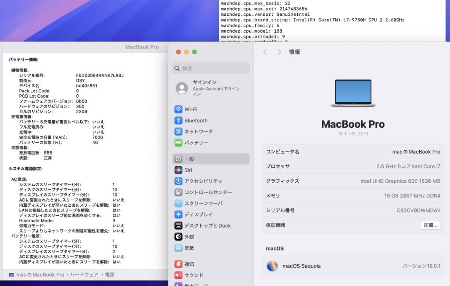Click battery serial F5D02064RANK7LRBJ
This screenshot has width=450, height=286.
click(100, 75)
